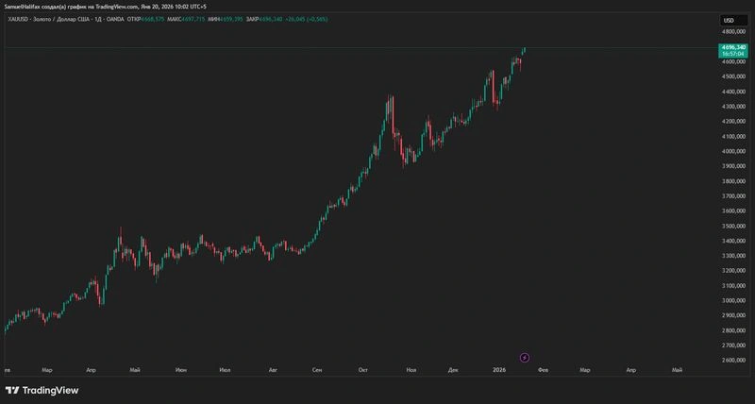
Task: Click the candle countdown timer under the price label
Action: click(732, 54)
